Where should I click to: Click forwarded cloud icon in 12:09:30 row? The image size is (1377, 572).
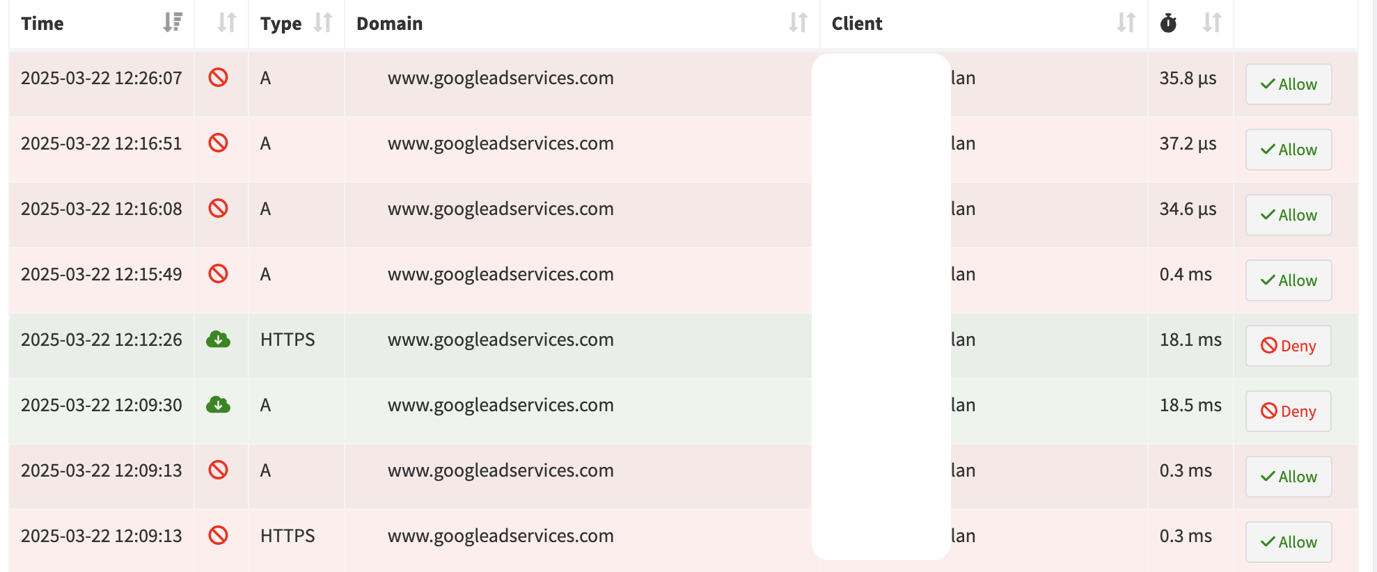pos(218,404)
